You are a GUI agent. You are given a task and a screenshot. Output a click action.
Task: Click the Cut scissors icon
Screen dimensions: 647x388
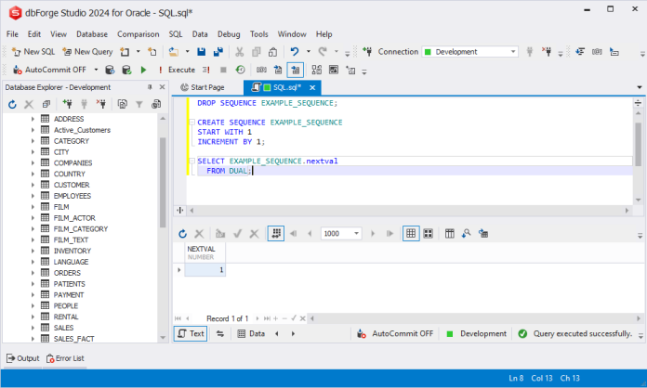[239, 52]
